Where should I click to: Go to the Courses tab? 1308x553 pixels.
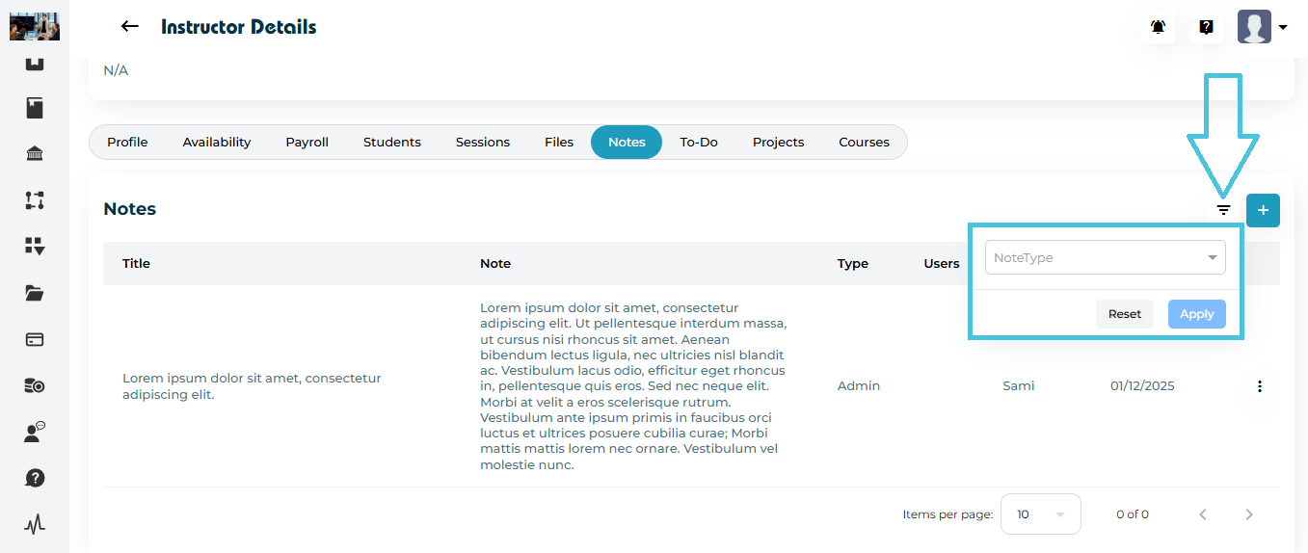(x=864, y=143)
